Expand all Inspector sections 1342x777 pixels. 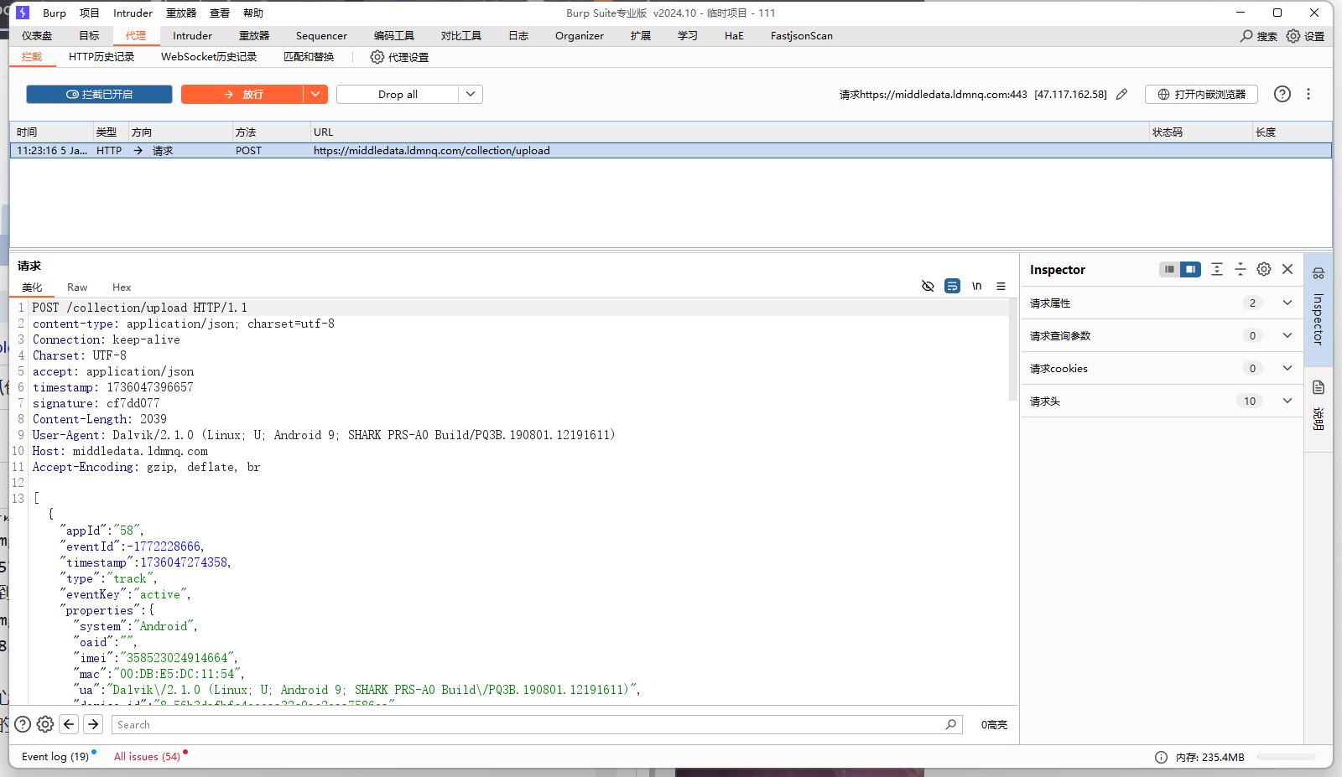pos(1217,269)
